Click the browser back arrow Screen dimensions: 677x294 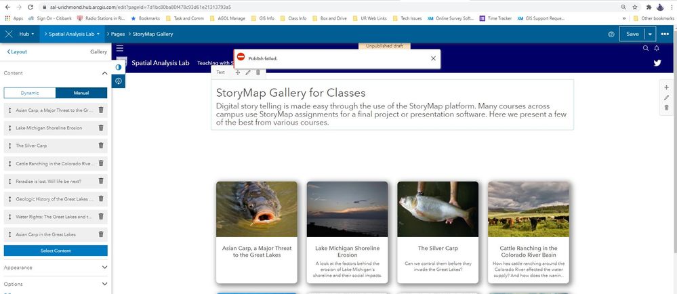(x=7, y=7)
